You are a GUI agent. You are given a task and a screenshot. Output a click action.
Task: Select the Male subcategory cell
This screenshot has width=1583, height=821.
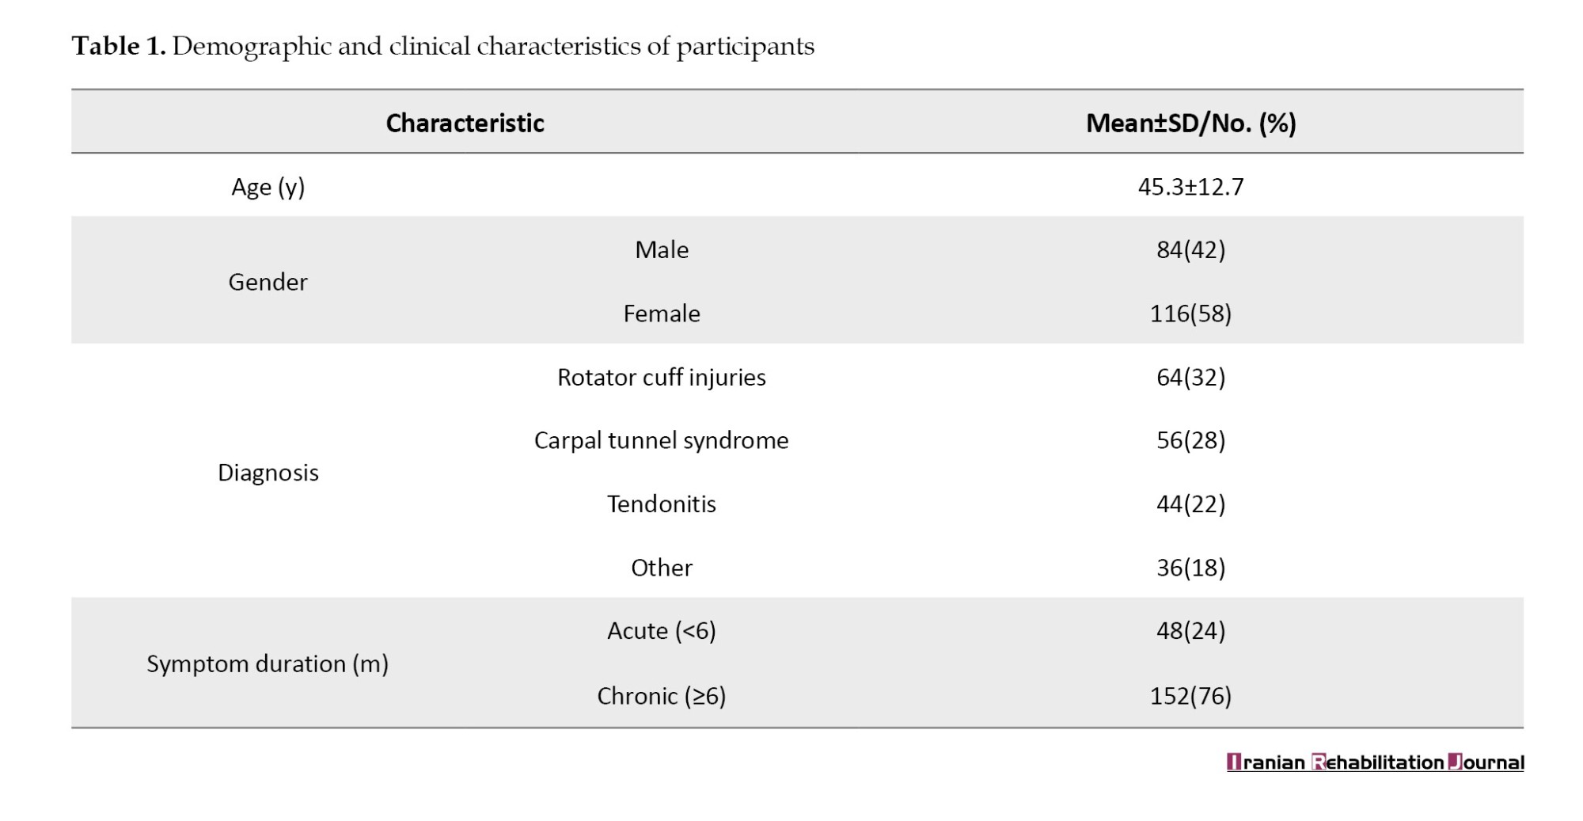click(x=662, y=249)
